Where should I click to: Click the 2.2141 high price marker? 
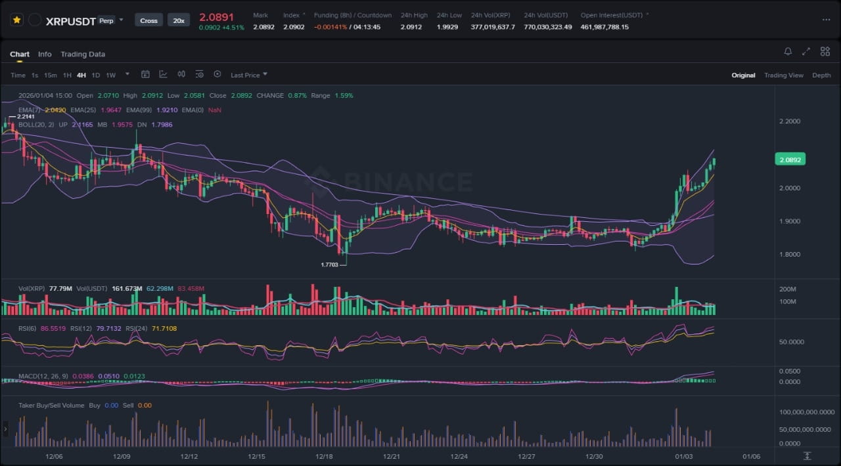26,116
